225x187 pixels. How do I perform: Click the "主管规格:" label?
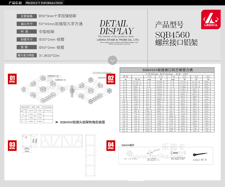coord(27,16)
